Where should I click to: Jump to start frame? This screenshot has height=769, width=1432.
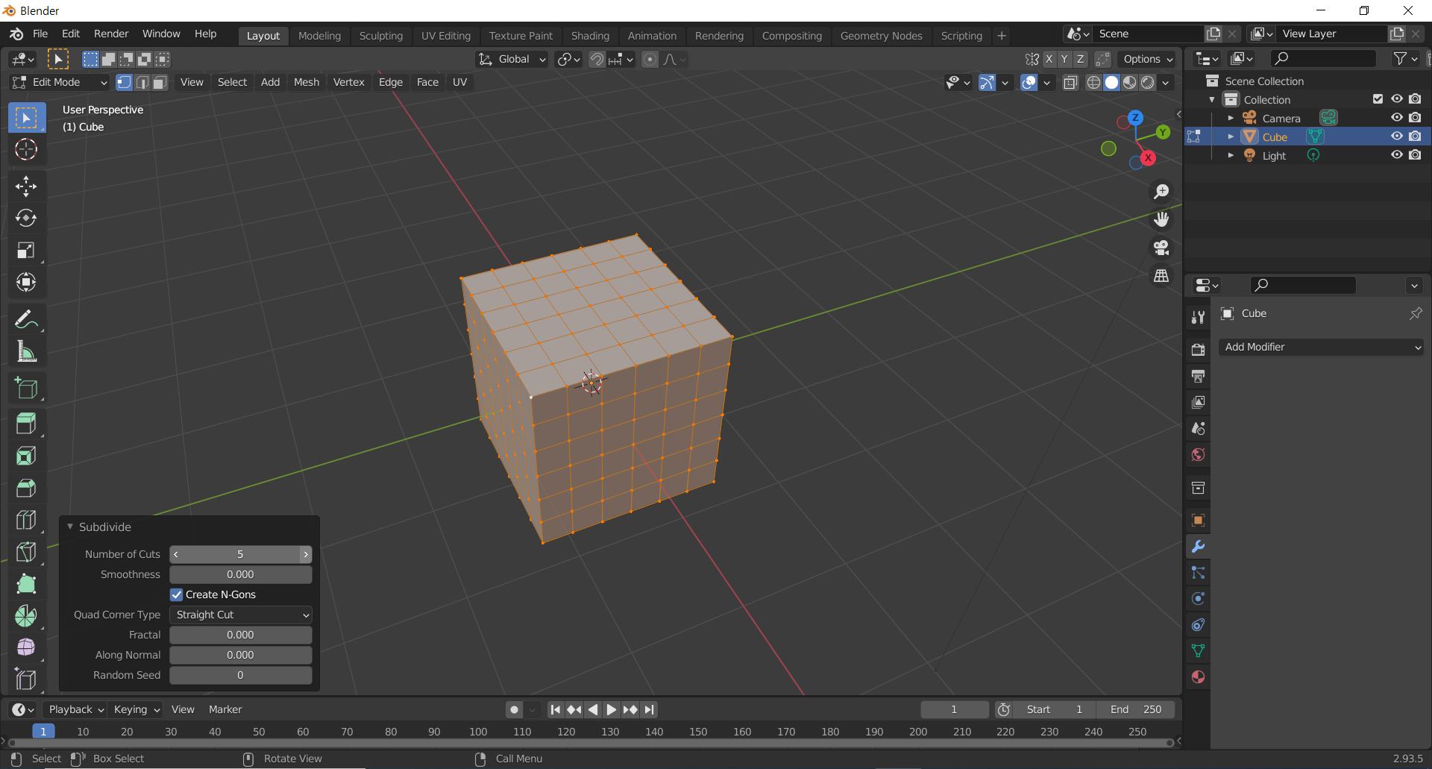556,709
